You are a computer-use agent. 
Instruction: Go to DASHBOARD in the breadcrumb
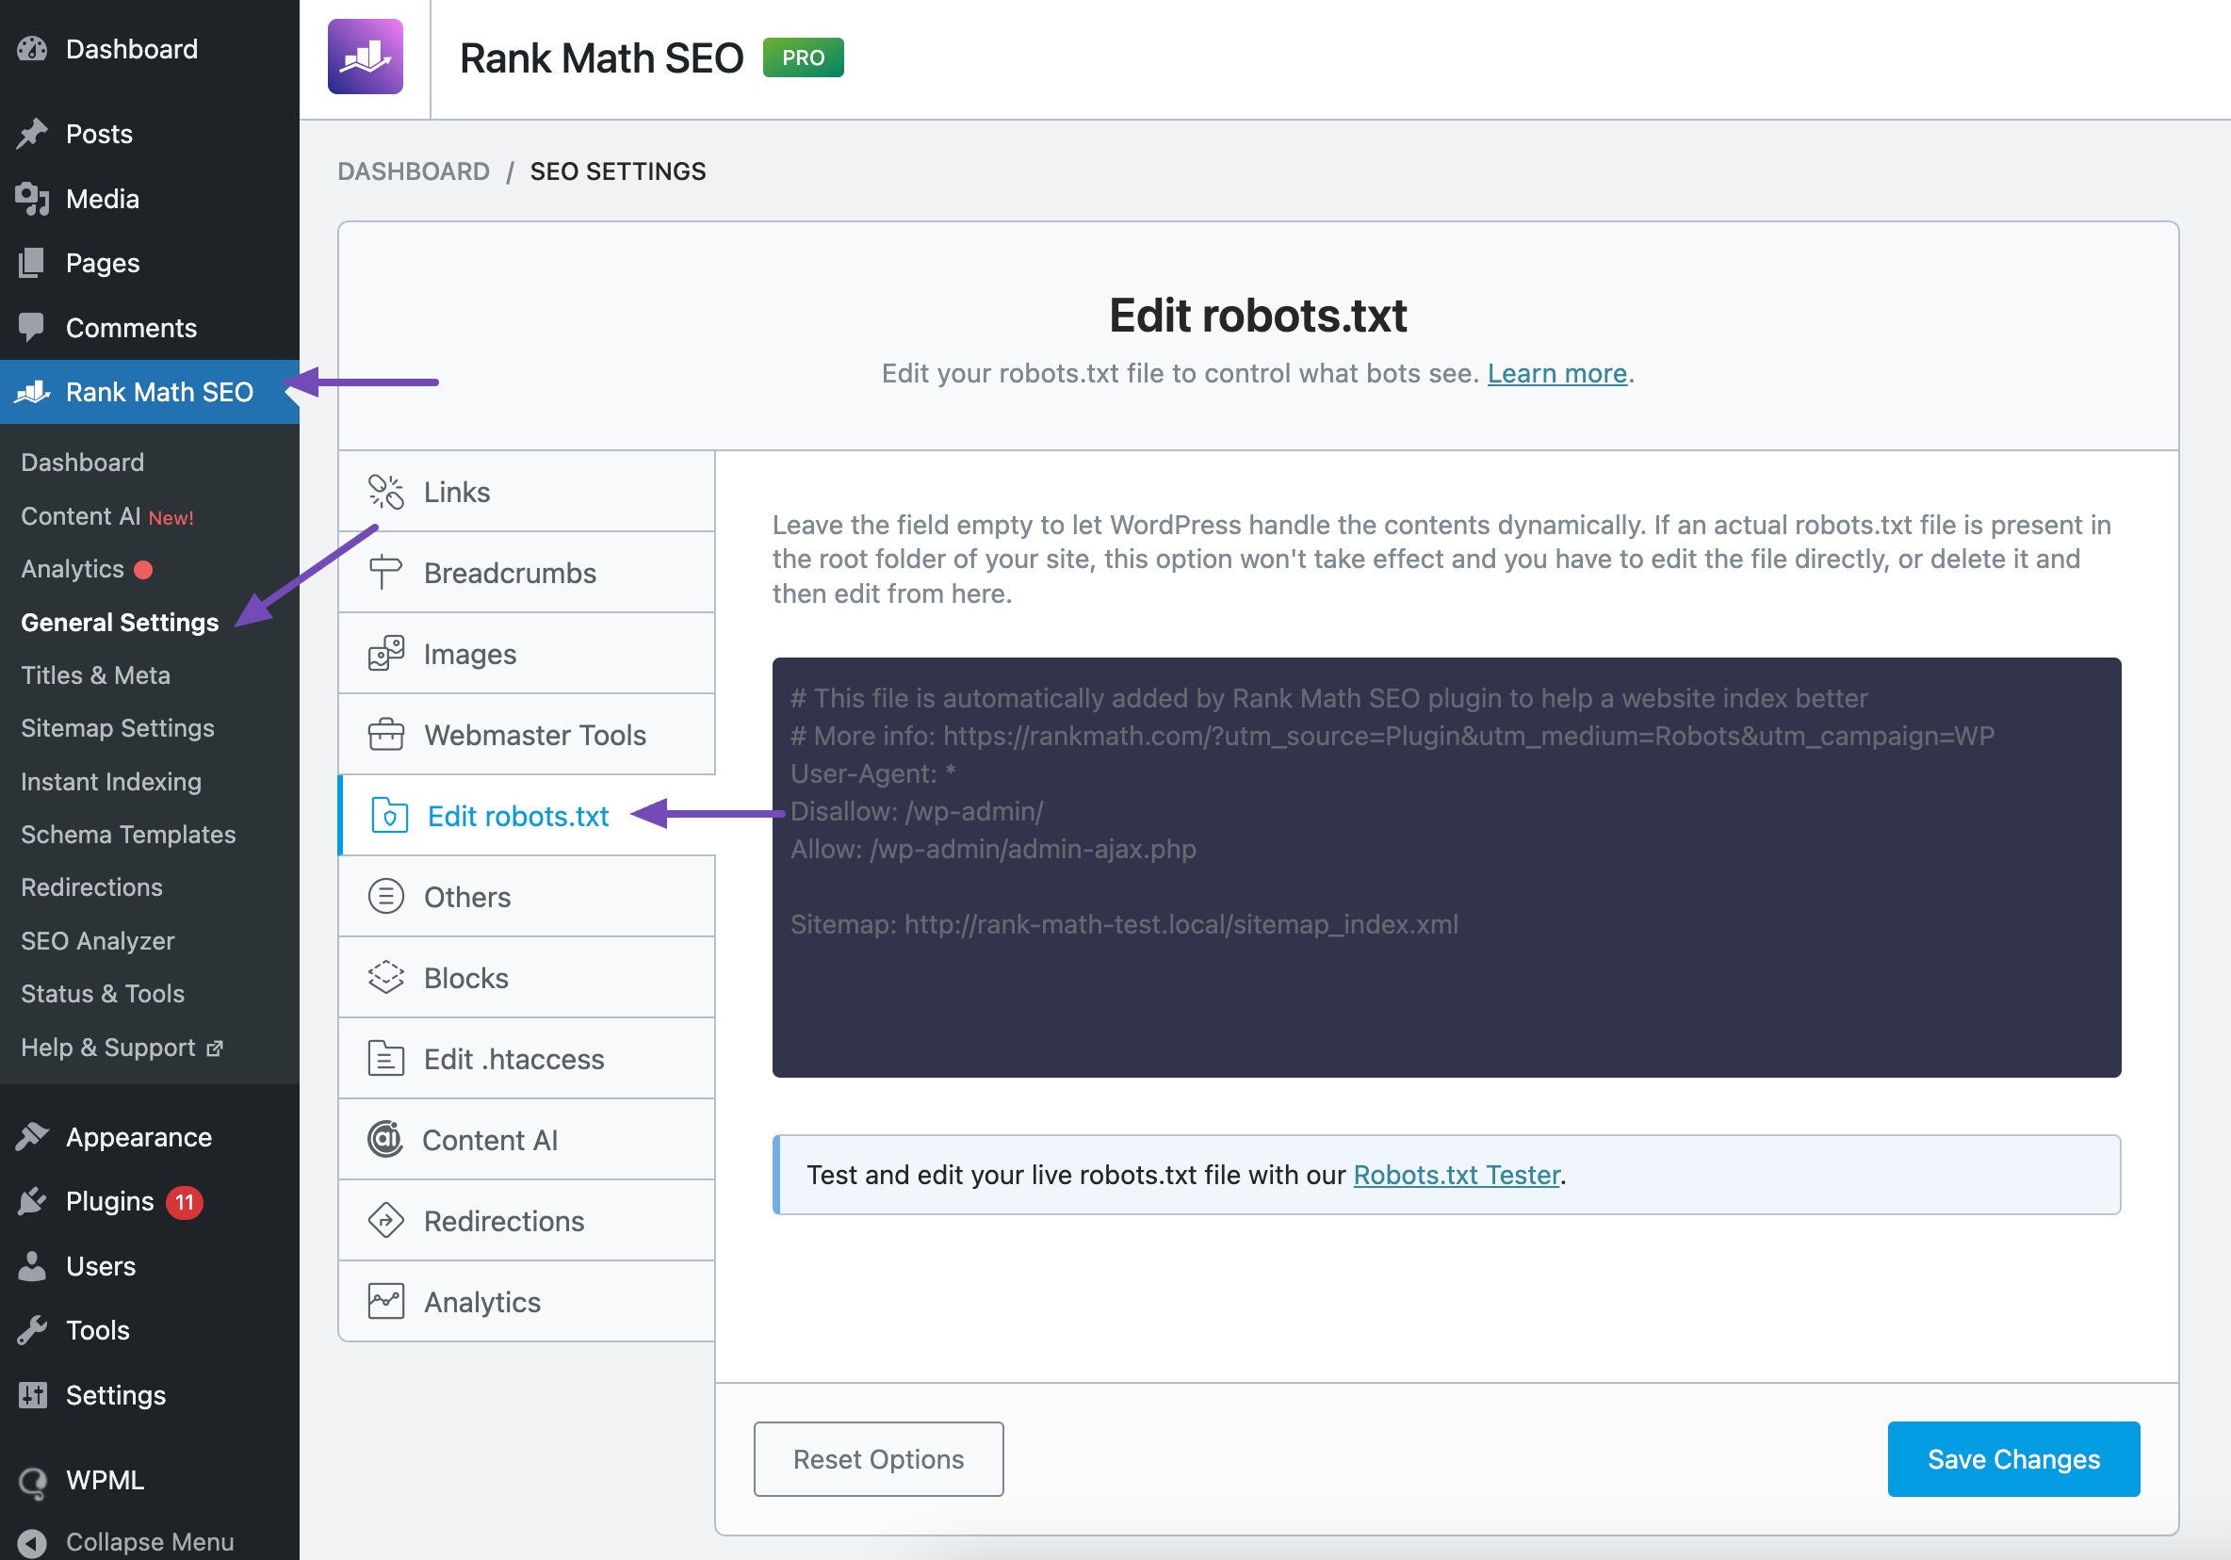[413, 171]
